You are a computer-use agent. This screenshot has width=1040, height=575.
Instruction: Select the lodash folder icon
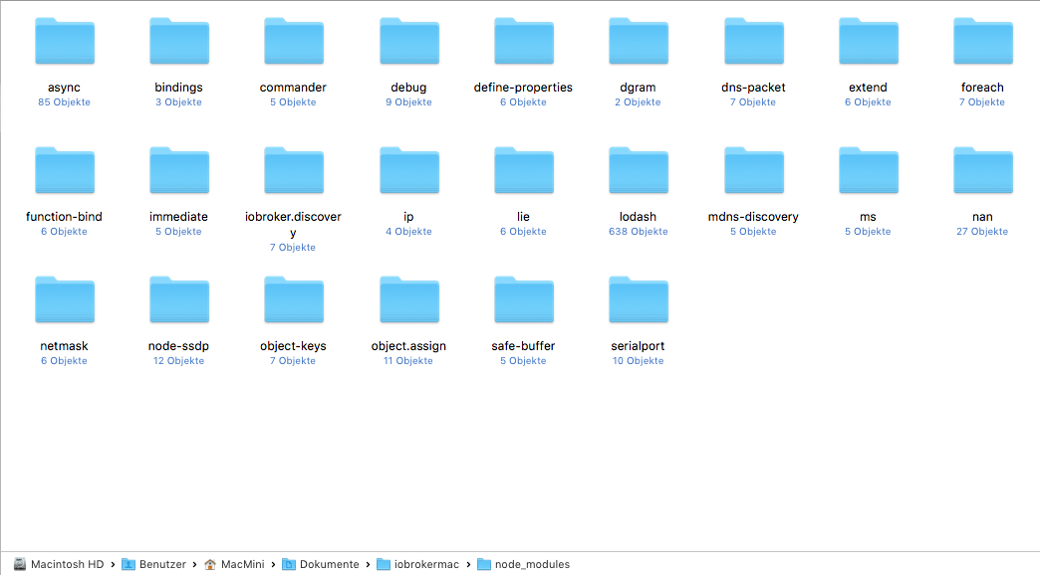coord(639,170)
